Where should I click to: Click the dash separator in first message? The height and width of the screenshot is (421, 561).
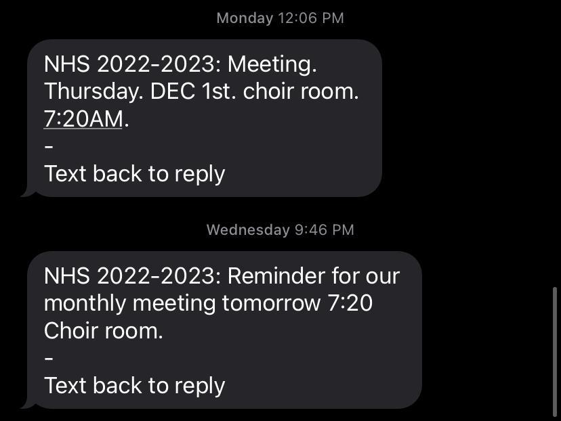pos(49,147)
